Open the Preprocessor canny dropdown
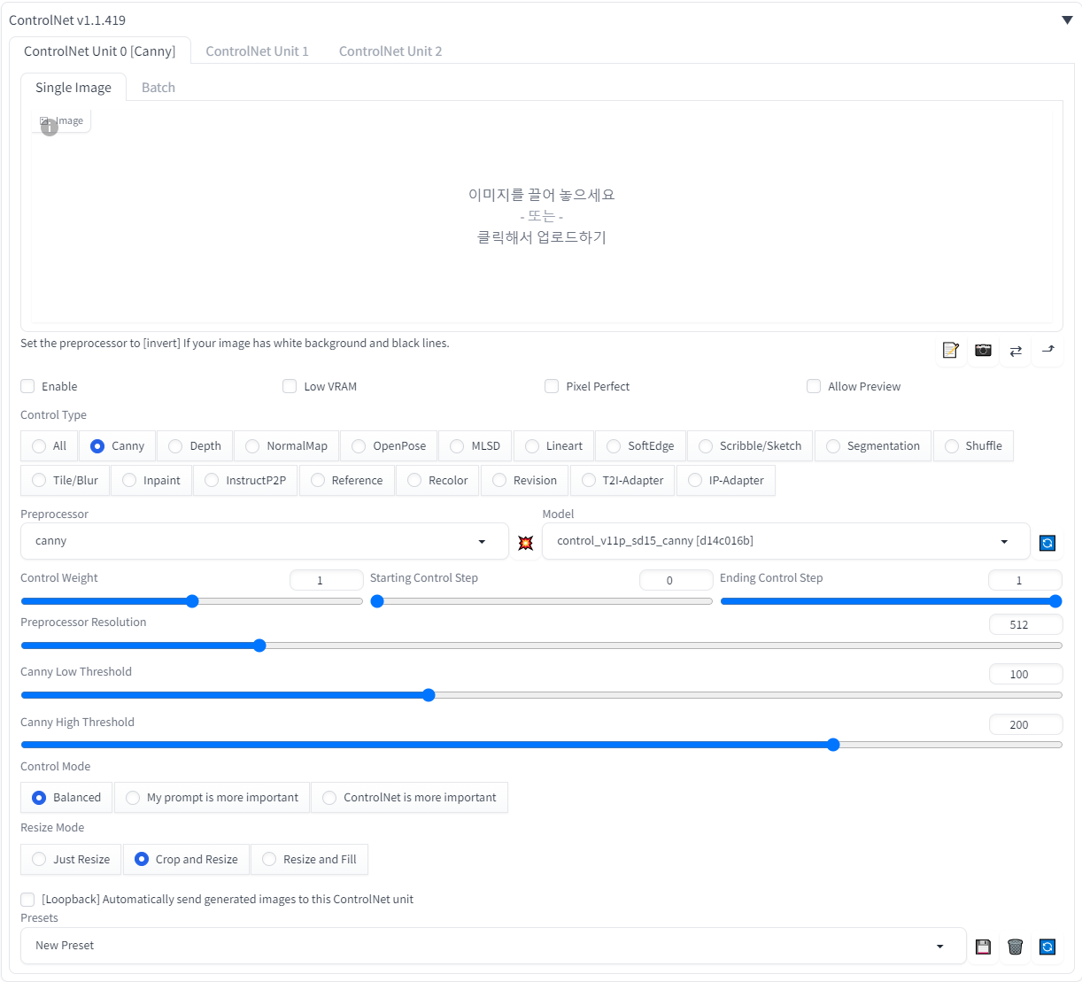 [264, 541]
